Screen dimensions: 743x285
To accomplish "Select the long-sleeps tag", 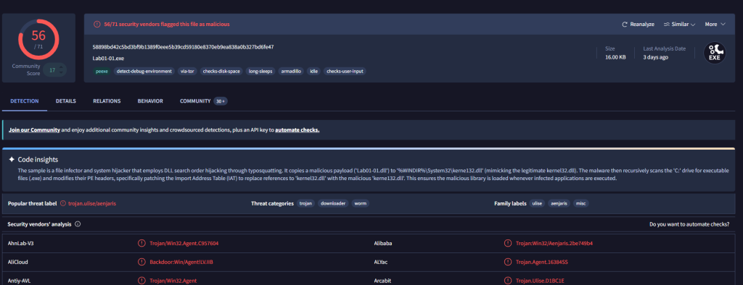I will 260,72.
